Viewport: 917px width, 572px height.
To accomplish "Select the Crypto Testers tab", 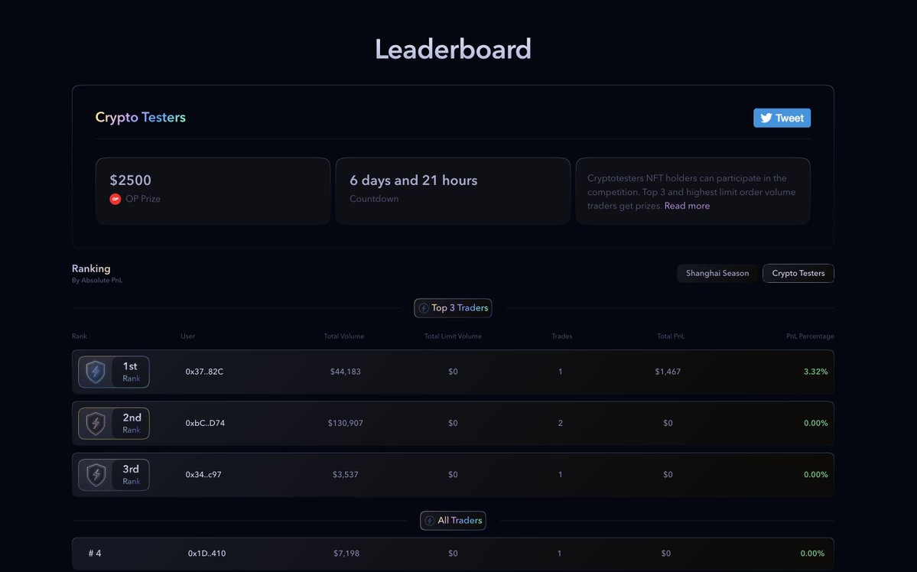I will pyautogui.click(x=798, y=273).
